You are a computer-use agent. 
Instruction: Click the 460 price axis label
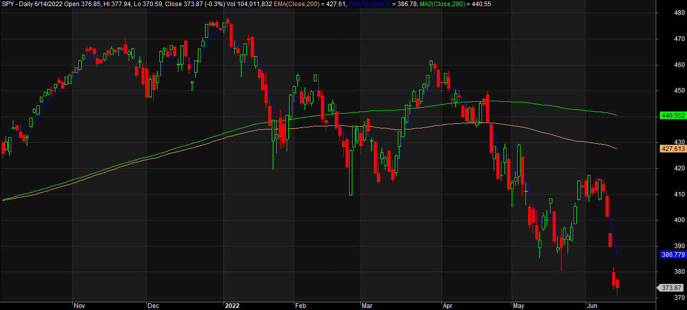(x=680, y=65)
